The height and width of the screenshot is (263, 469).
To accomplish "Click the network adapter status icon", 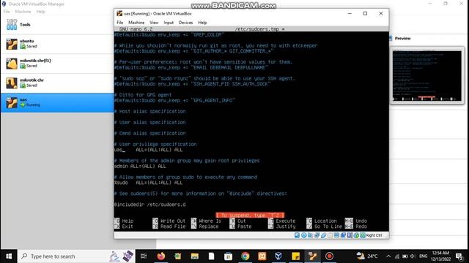I will click(x=317, y=235).
